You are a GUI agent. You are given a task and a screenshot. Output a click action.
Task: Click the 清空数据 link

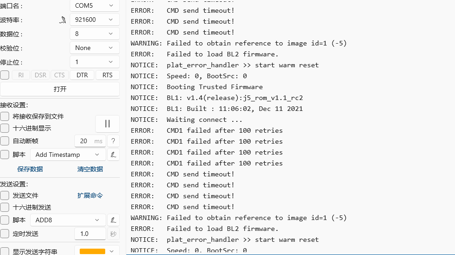(90, 169)
